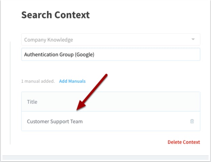Viewport: 211px width, 162px height.
Task: Focus the text box containing Authentication Group
Action: (111, 54)
